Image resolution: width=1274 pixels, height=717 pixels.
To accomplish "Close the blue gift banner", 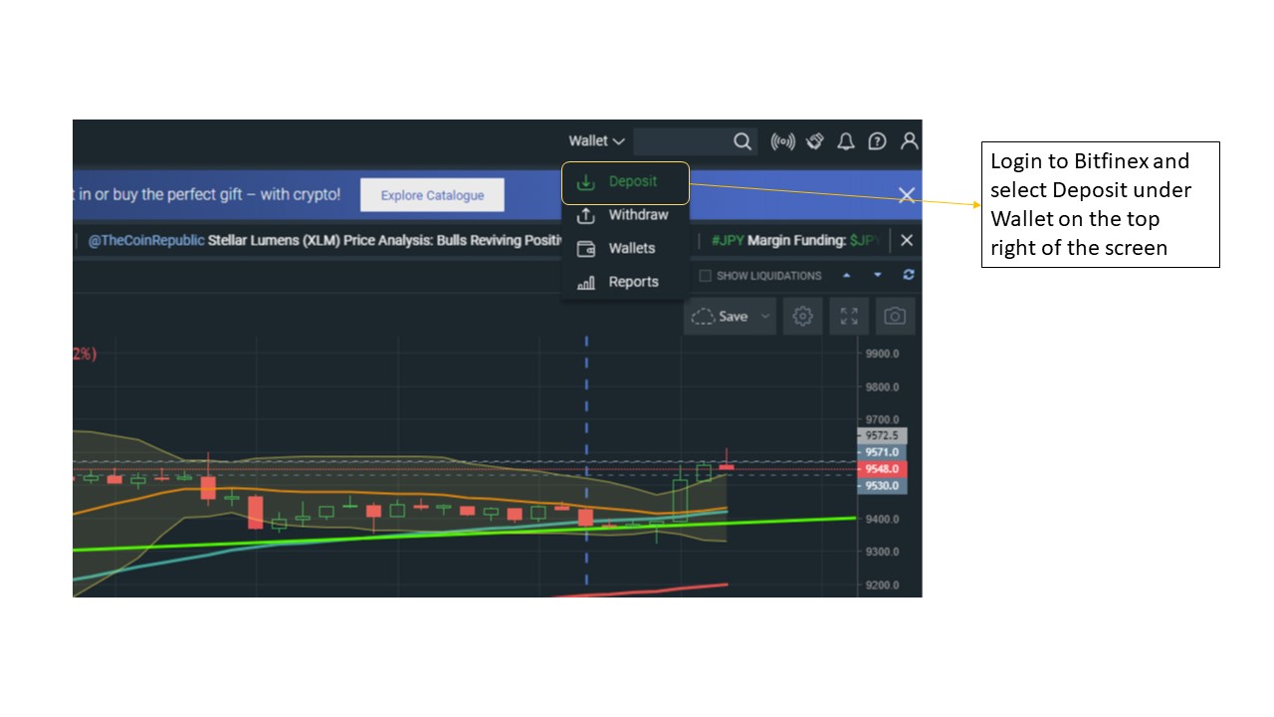I will tap(907, 195).
